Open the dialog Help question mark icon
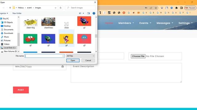Screen dimensions: 197x110 click(94, 13)
